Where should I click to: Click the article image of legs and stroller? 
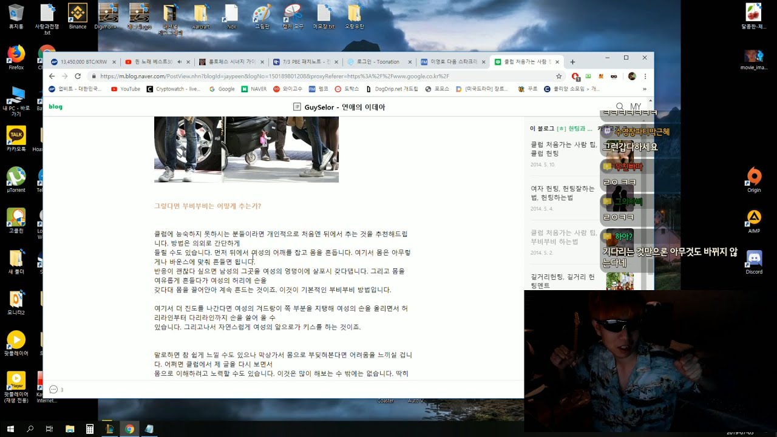pyautogui.click(x=246, y=149)
